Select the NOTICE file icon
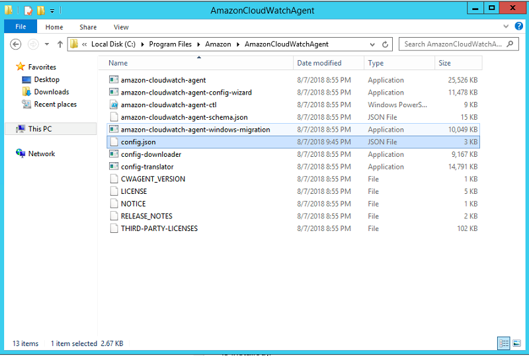 point(114,204)
